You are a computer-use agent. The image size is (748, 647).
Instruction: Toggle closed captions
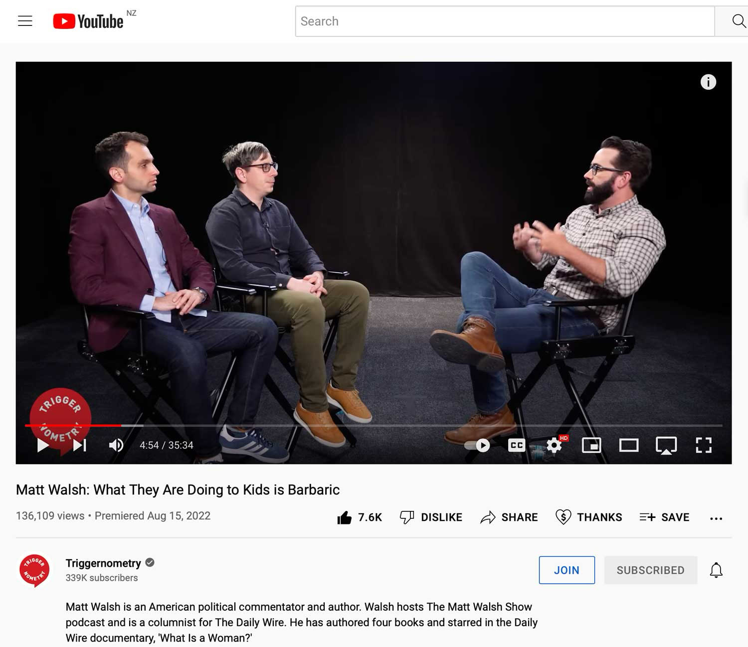(516, 445)
